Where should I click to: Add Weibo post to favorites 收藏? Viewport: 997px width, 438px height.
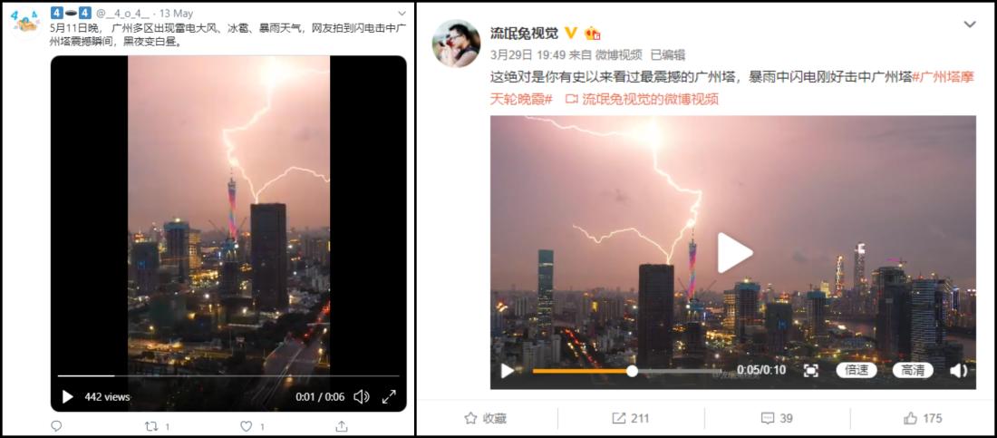[486, 418]
